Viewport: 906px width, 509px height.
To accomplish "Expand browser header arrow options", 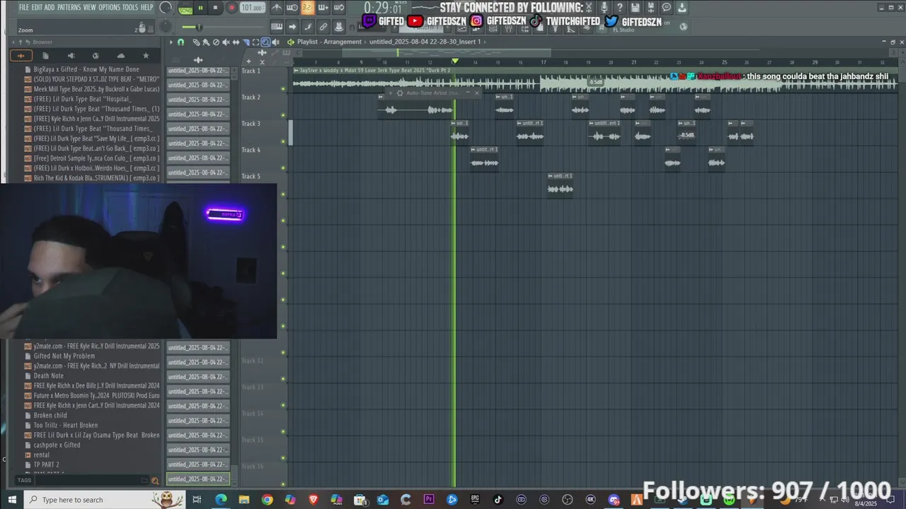I will (x=13, y=42).
